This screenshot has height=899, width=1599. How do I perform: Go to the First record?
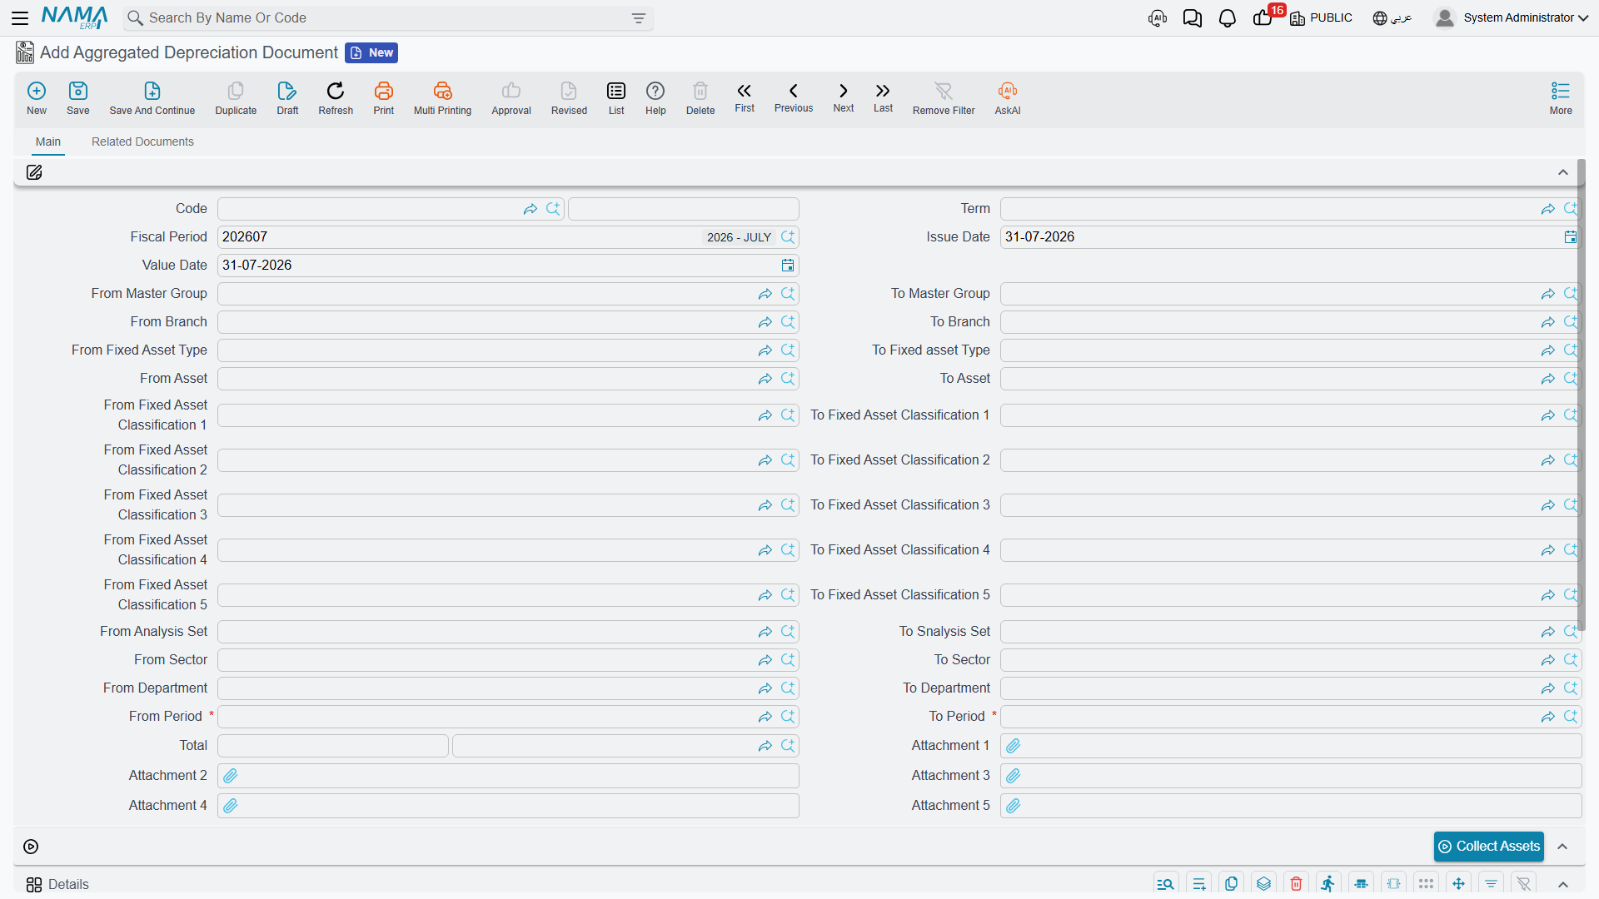click(745, 97)
